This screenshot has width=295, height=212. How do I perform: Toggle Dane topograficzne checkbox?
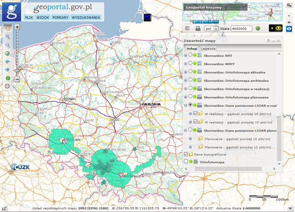[x=186, y=154]
